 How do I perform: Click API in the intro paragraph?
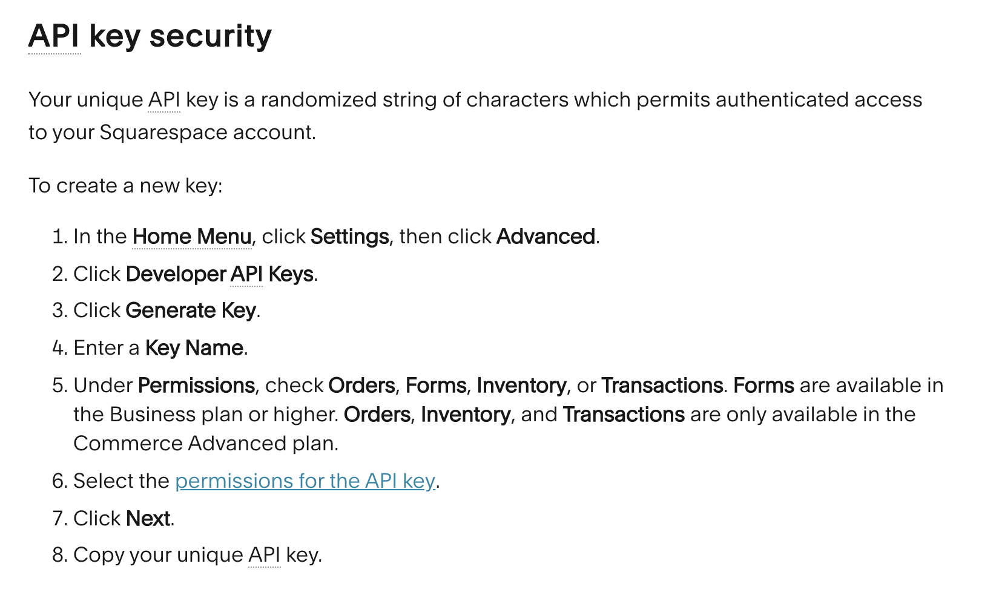point(164,100)
